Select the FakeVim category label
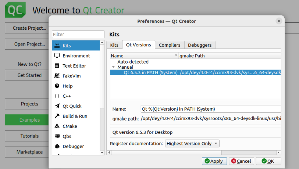Screen dimensions: 299x169 point(71,76)
